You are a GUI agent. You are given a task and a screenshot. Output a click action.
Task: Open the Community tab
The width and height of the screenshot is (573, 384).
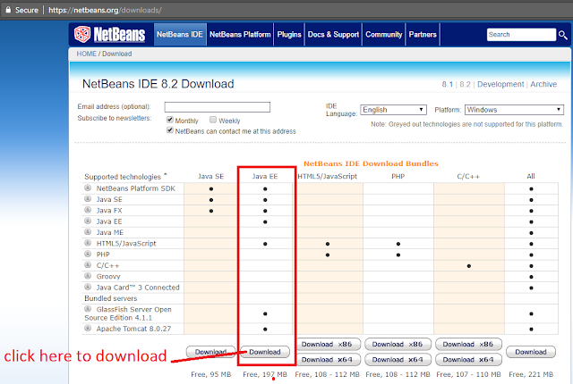pos(384,35)
